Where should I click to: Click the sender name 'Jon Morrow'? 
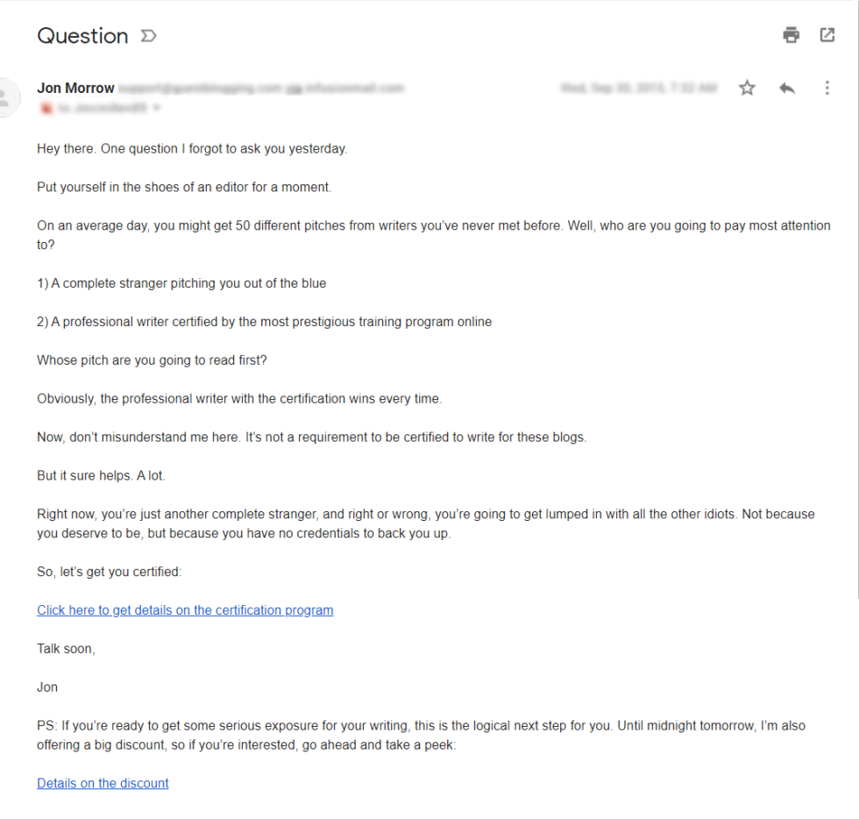pyautogui.click(x=75, y=88)
